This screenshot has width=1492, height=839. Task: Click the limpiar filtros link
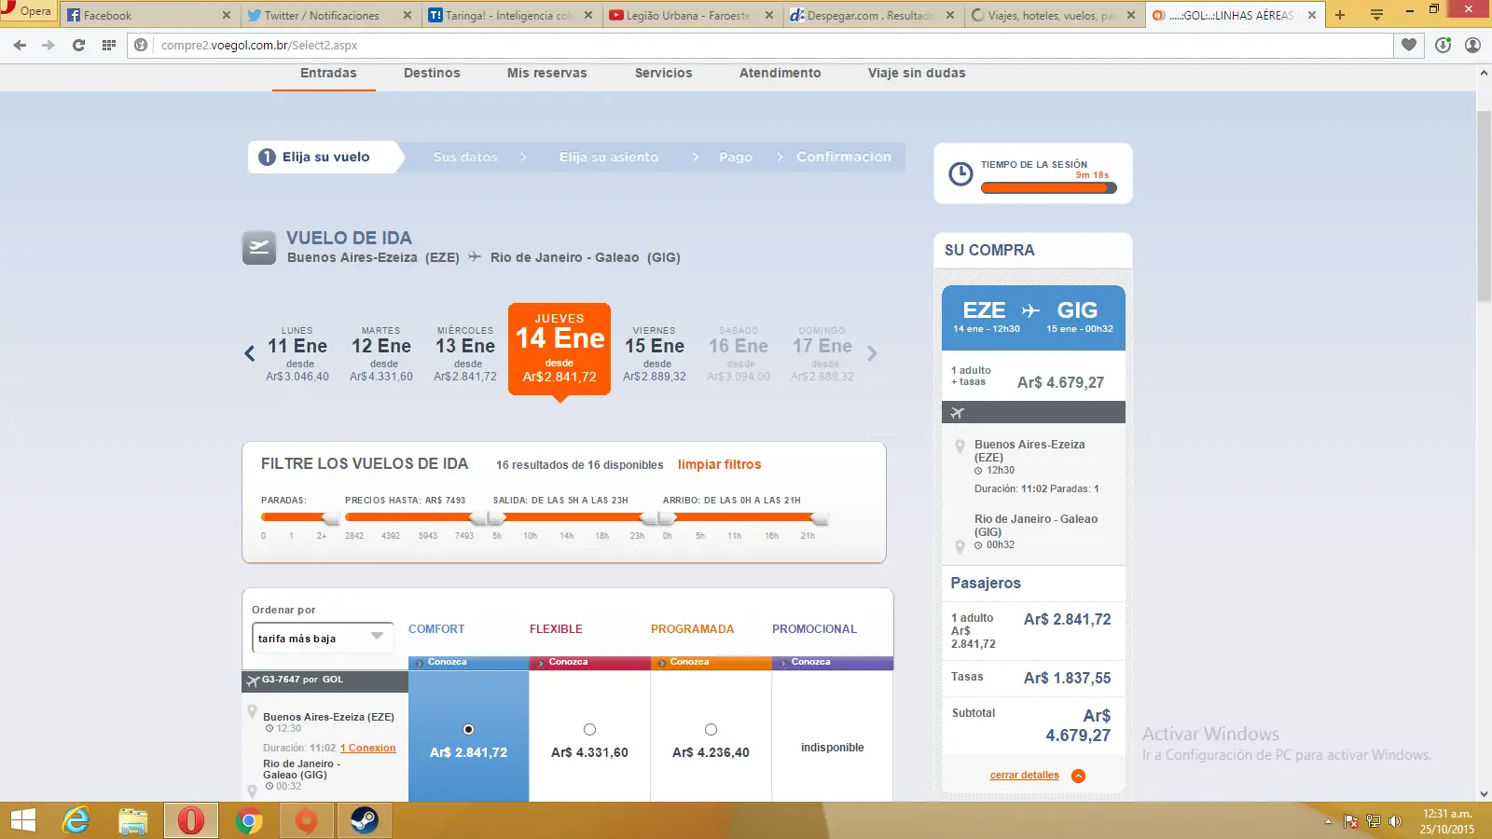click(x=719, y=464)
